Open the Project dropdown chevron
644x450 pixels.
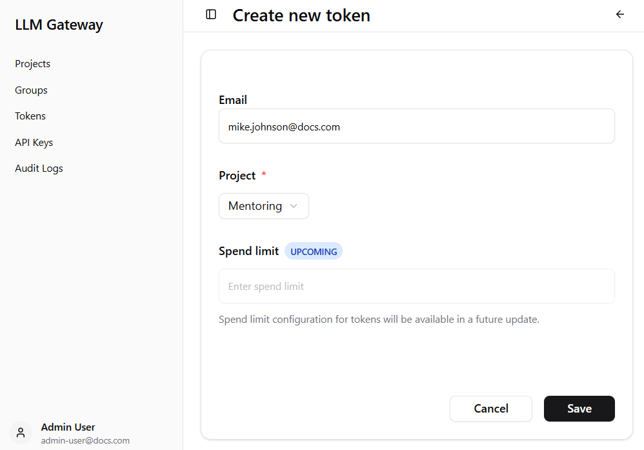(294, 205)
